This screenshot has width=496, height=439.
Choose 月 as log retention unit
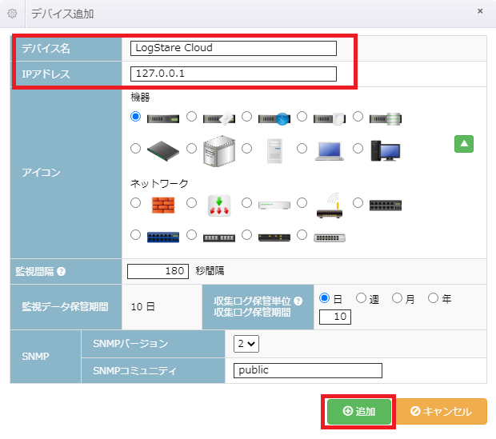point(397,298)
